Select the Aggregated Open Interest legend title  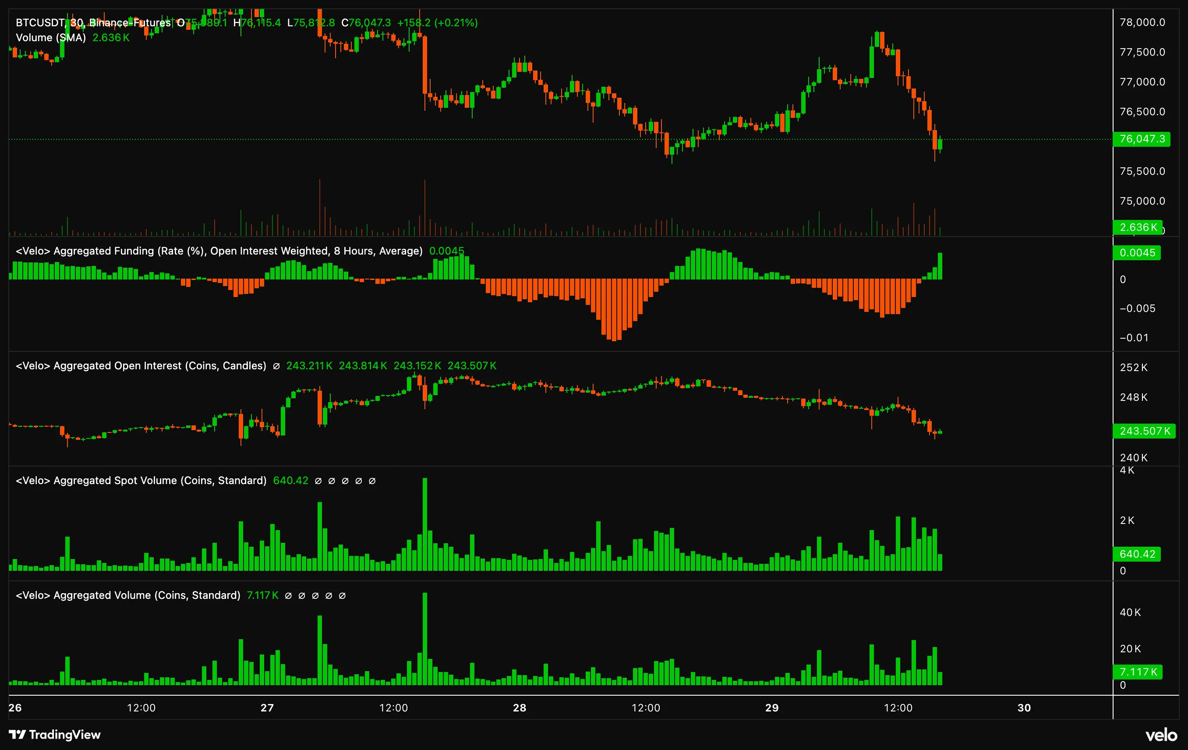141,366
